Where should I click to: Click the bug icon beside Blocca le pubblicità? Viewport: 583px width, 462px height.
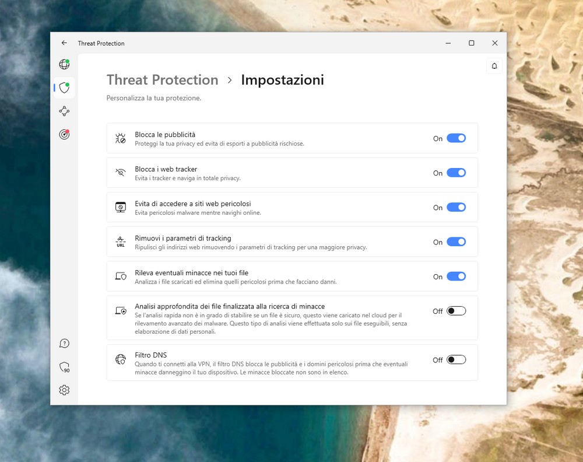pos(121,138)
